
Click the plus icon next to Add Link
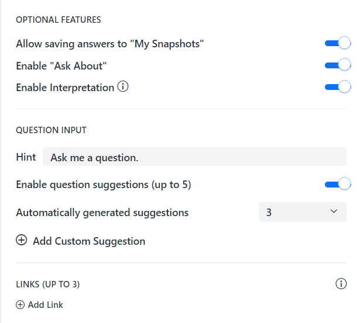pyautogui.click(x=20, y=304)
